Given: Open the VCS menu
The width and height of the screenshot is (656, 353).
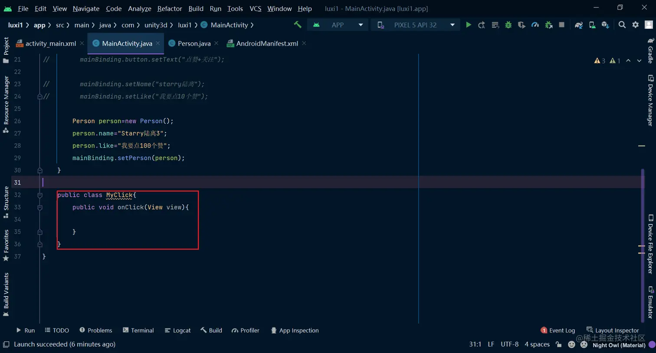Looking at the screenshot, I should click(256, 8).
